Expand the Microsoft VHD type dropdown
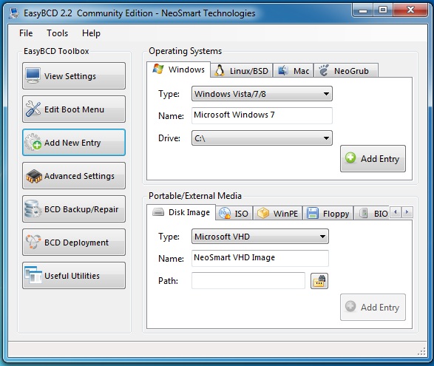This screenshot has width=434, height=366. pos(260,237)
